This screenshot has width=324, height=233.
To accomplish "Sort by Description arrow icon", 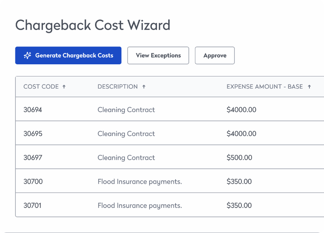I will coord(144,87).
